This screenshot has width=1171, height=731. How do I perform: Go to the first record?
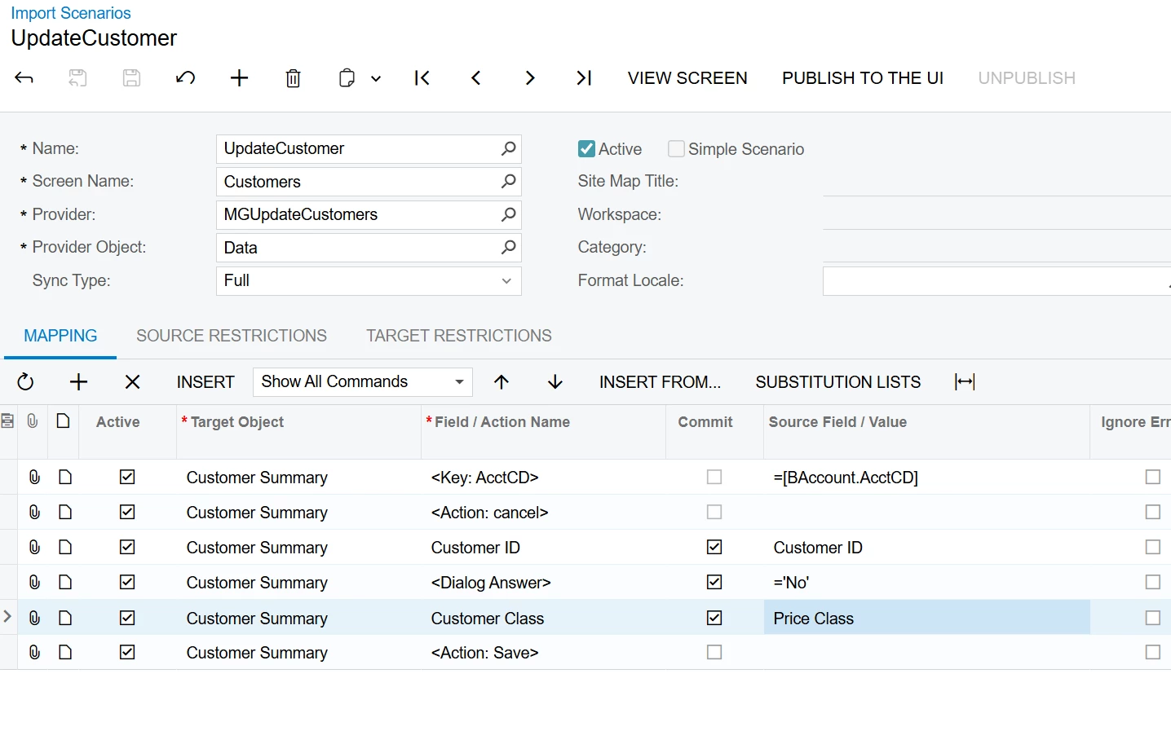(x=422, y=78)
